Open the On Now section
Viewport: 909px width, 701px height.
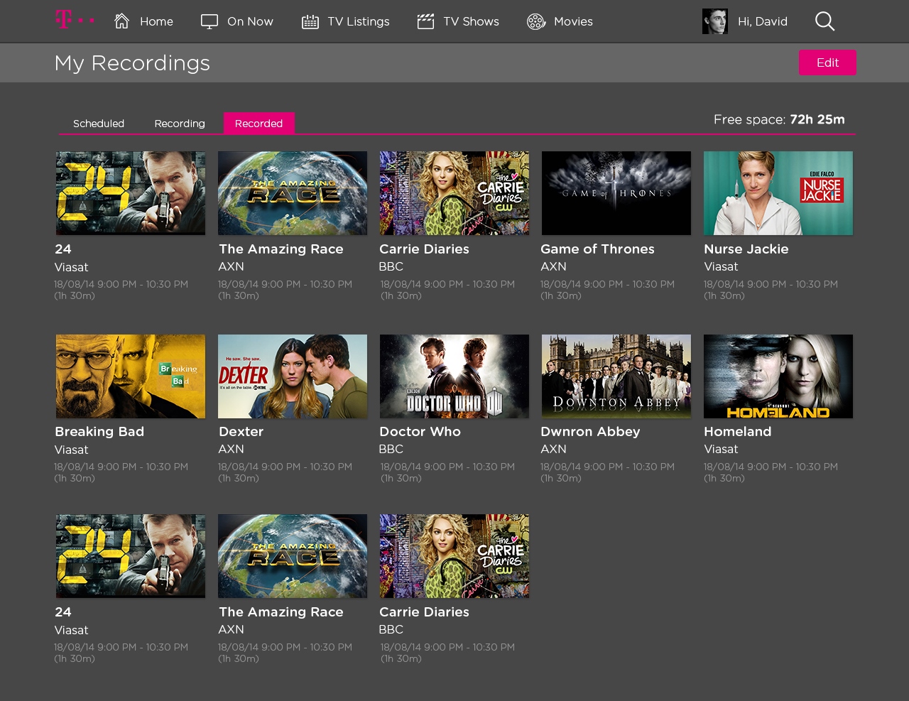250,21
